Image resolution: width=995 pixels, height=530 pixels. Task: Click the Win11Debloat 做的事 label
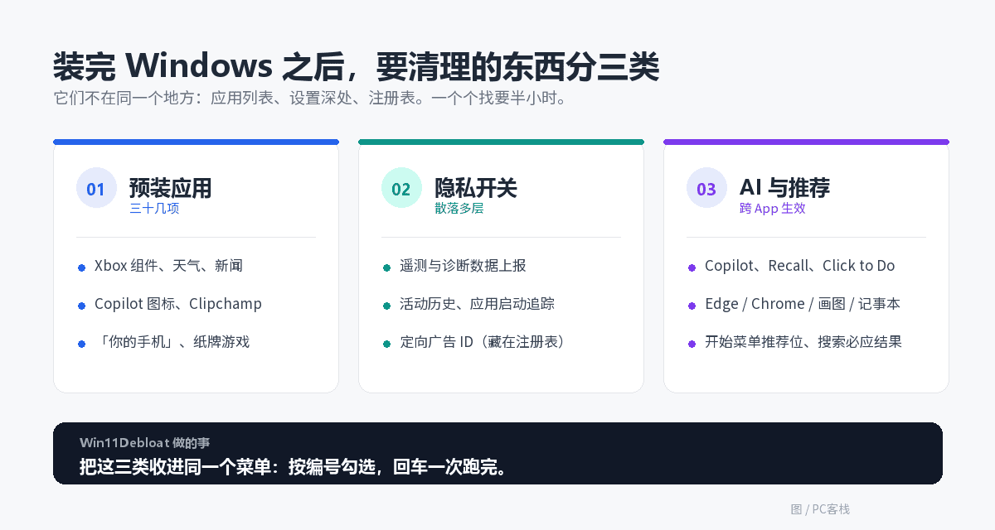click(145, 443)
